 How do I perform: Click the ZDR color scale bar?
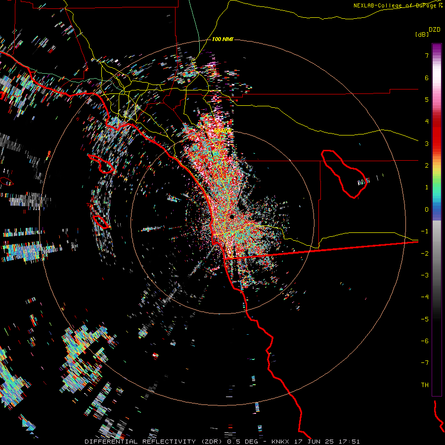[437, 220]
